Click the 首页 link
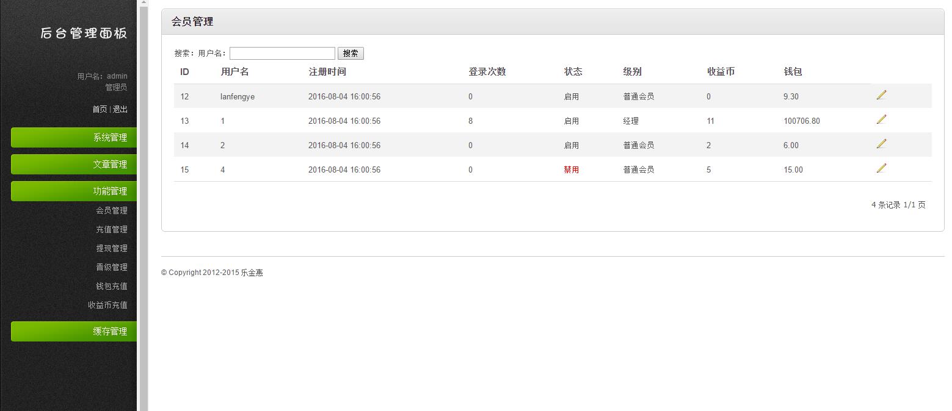Screen dimensions: 952x411 (x=100, y=110)
